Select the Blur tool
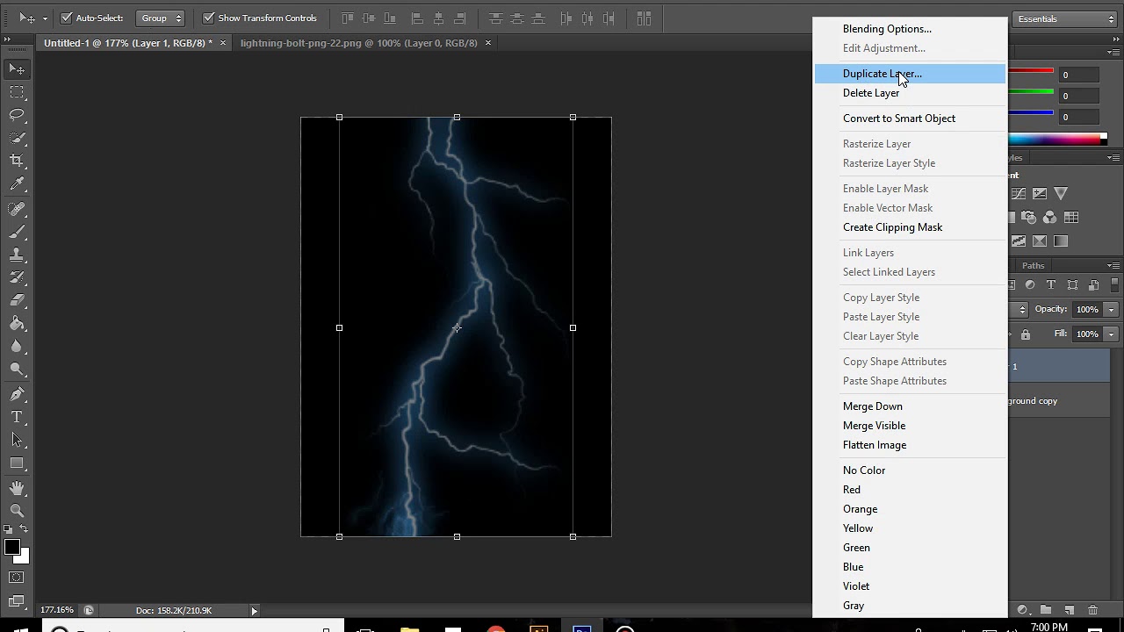This screenshot has height=632, width=1124. 17,346
